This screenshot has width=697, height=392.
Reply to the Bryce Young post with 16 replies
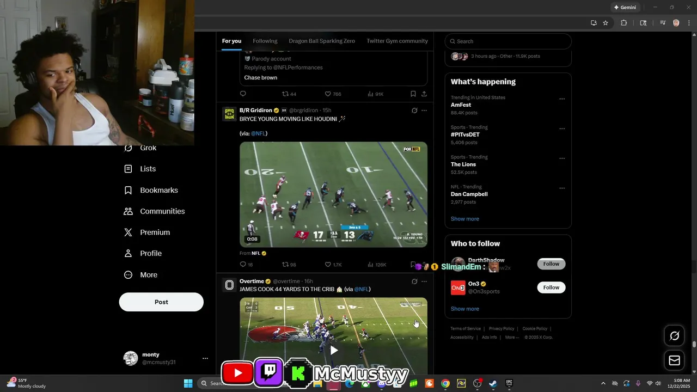point(246,265)
